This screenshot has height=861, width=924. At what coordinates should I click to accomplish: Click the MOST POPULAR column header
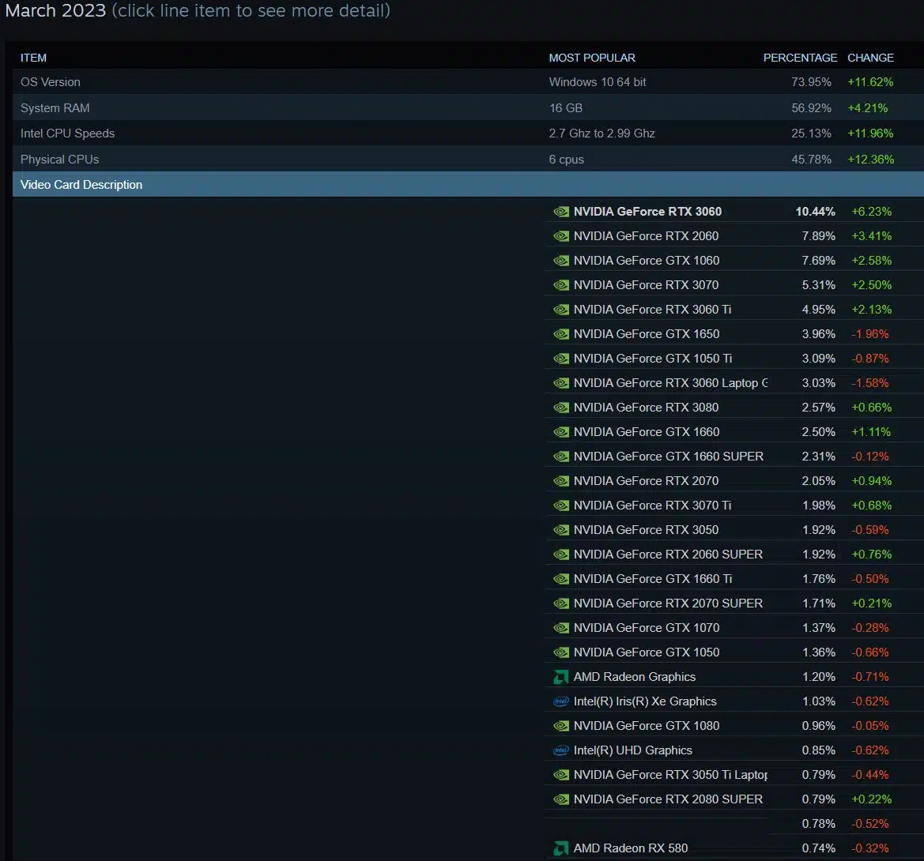(x=592, y=58)
